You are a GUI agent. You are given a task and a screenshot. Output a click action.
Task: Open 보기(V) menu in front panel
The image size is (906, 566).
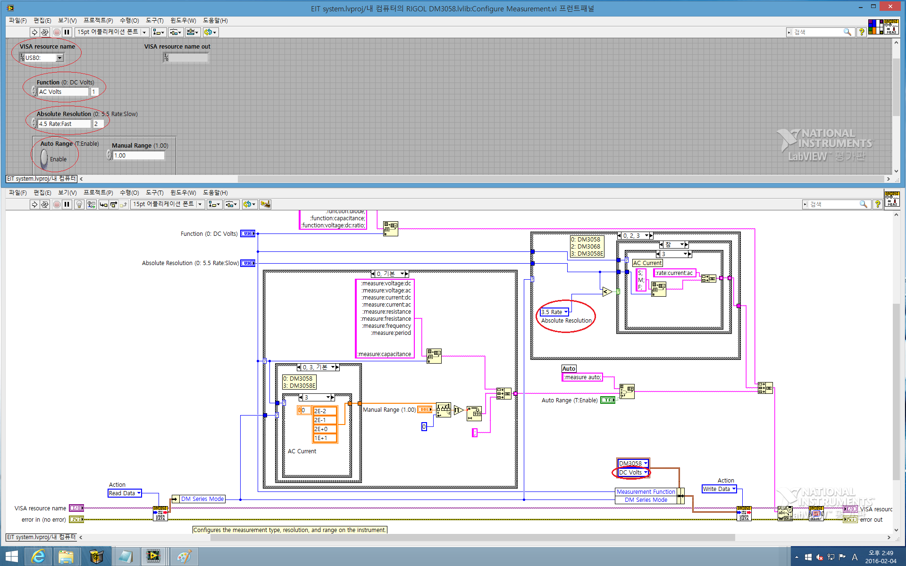pyautogui.click(x=67, y=20)
